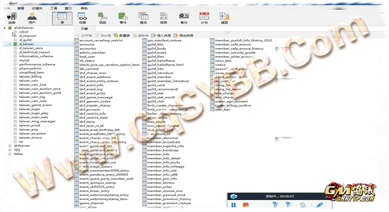This screenshot has width=389, height=212.
Task: Select the Objects (对象) tab
Action: (84, 29)
